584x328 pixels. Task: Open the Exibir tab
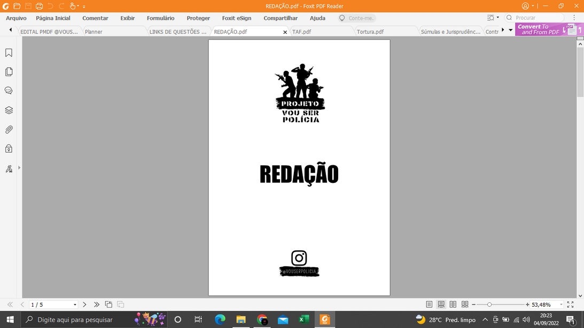pyautogui.click(x=127, y=18)
